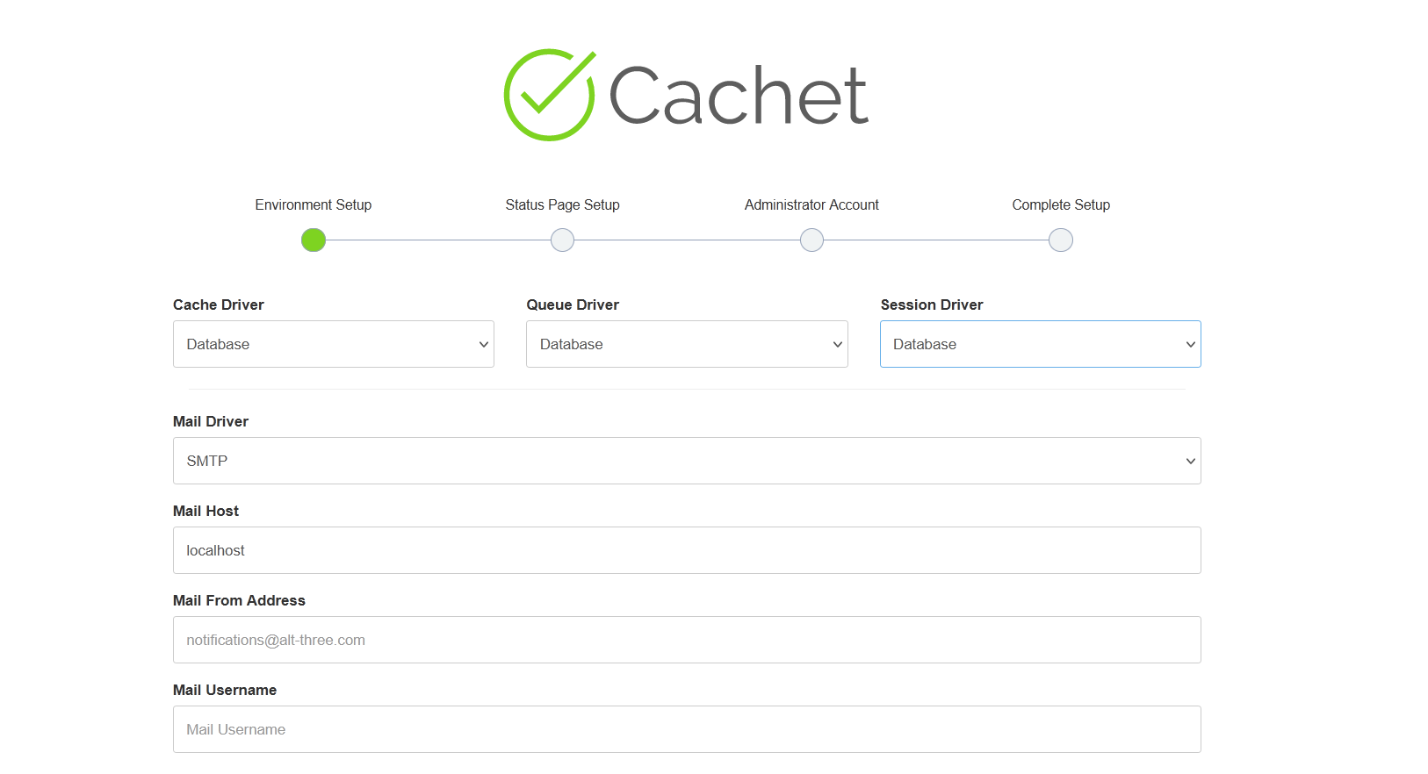The image size is (1428, 774).
Task: Focus the Mail Username input field
Action: pyautogui.click(x=687, y=729)
